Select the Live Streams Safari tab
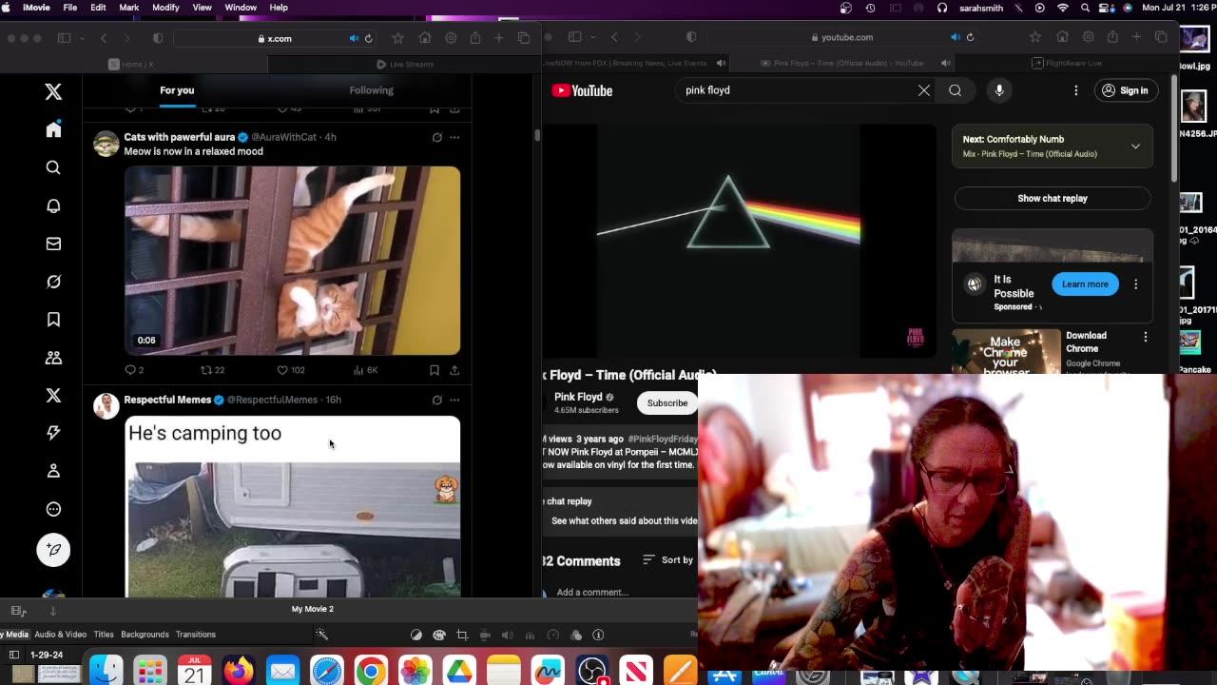The width and height of the screenshot is (1217, 685). [x=405, y=64]
